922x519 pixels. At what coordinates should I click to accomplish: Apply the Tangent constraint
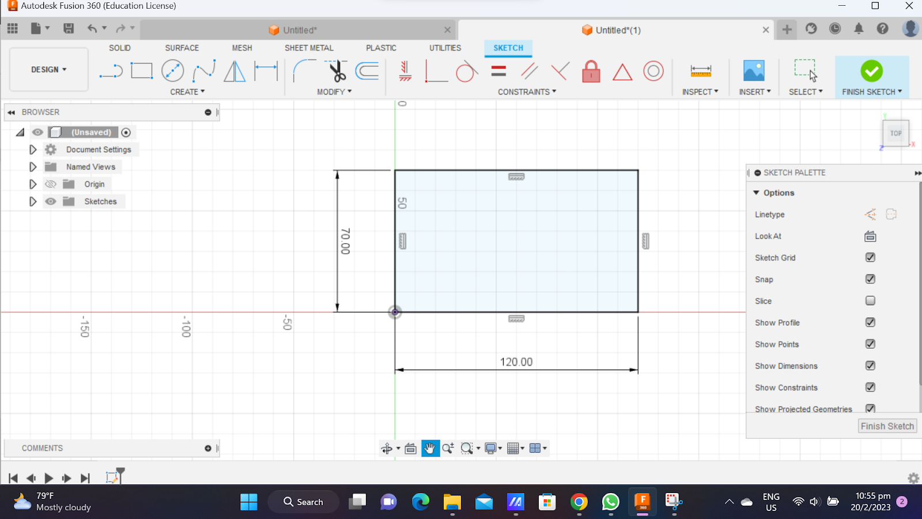467,71
